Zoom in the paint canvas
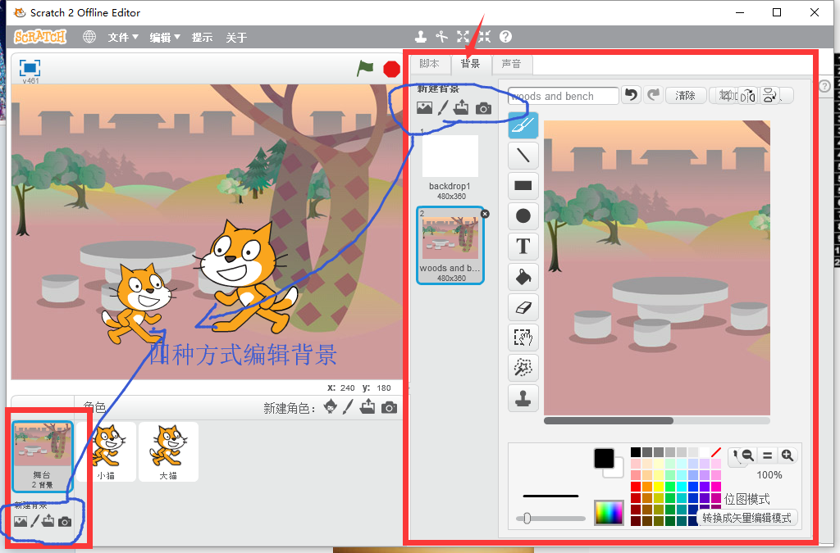This screenshot has width=840, height=553. pyautogui.click(x=787, y=456)
